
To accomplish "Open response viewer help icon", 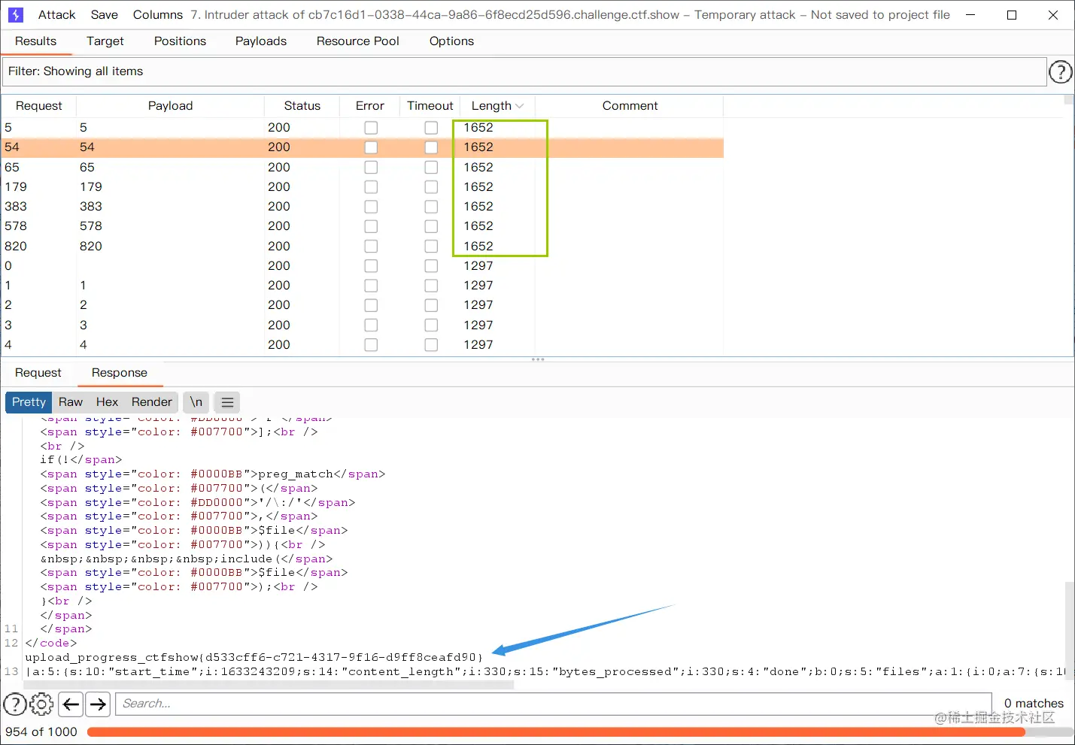I will (15, 704).
